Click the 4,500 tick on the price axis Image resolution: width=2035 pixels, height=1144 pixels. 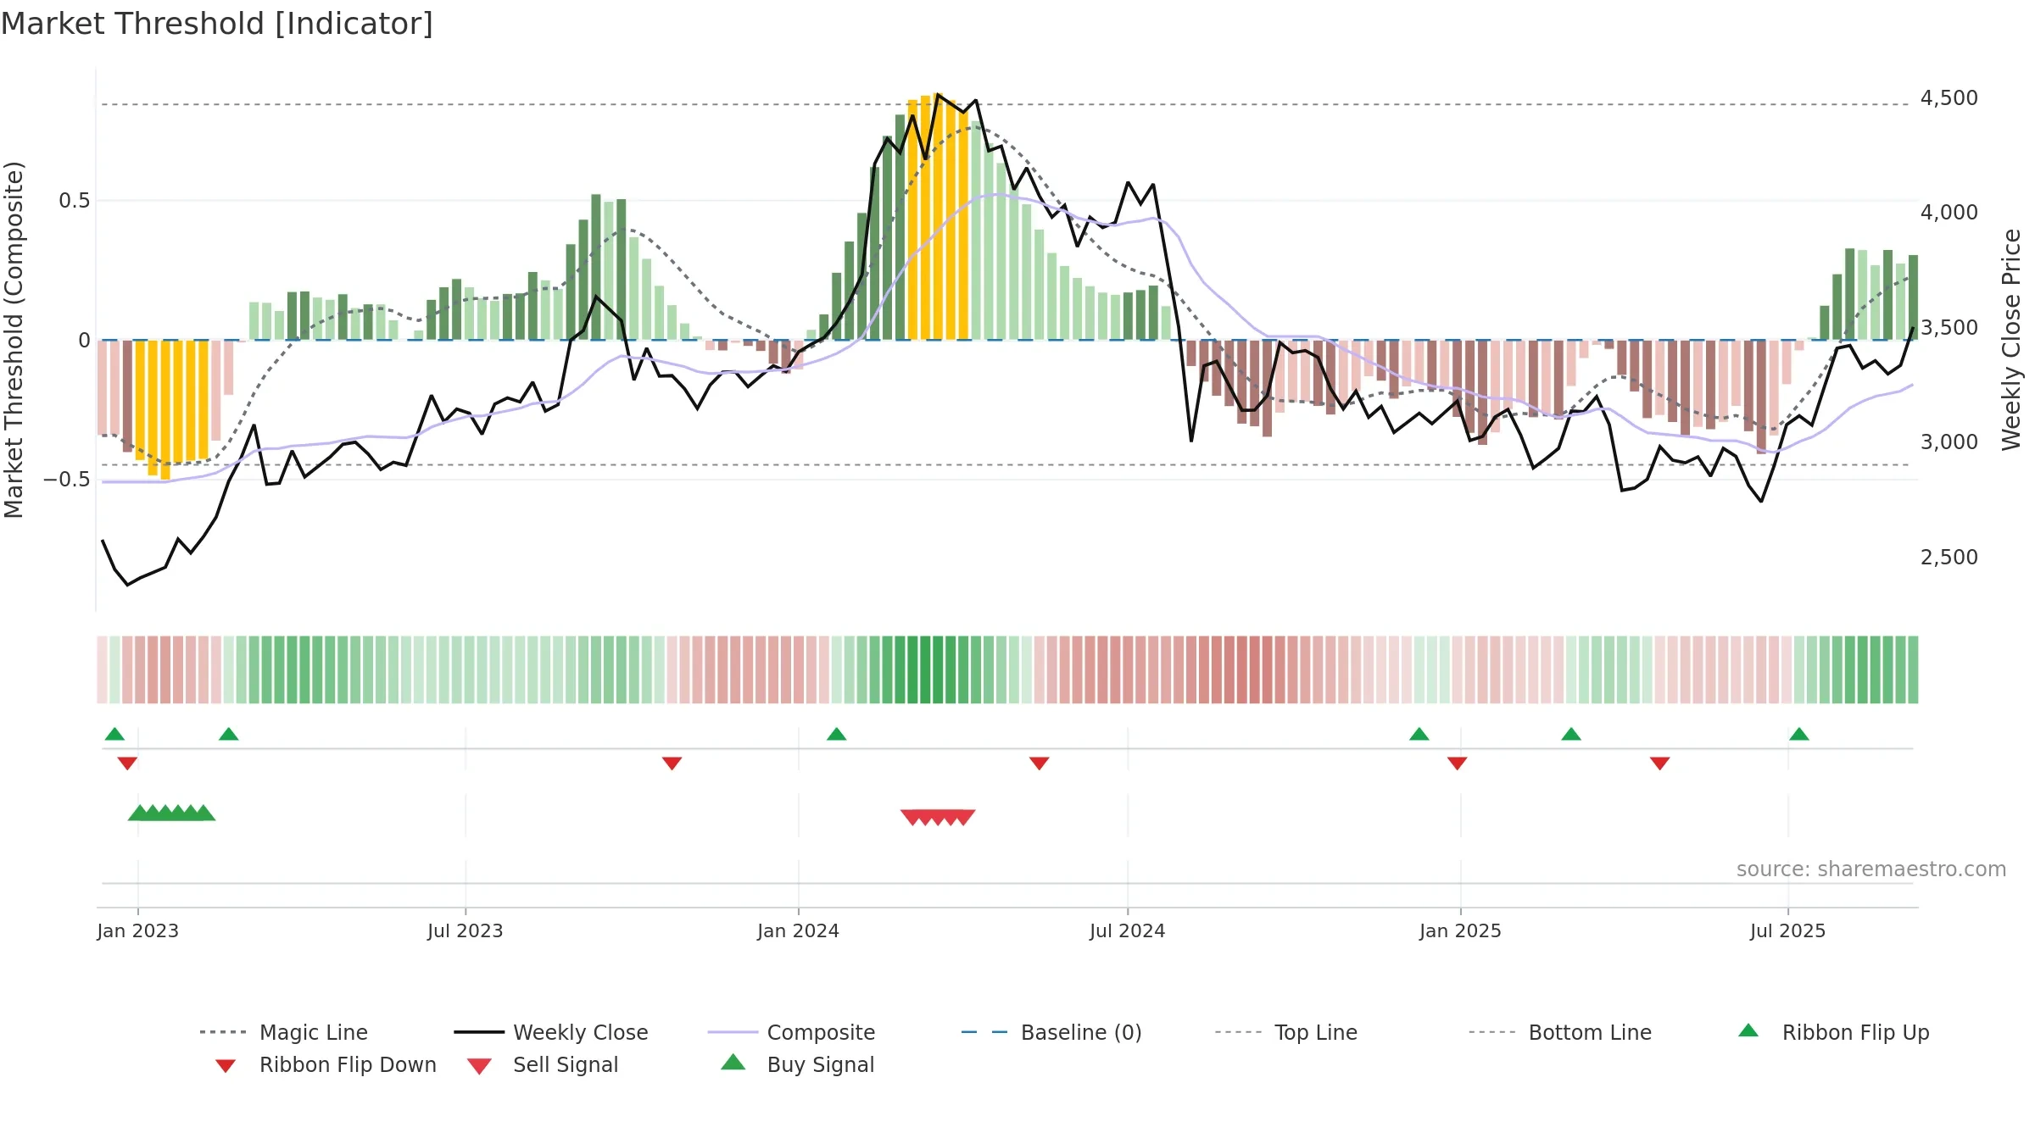point(1949,98)
